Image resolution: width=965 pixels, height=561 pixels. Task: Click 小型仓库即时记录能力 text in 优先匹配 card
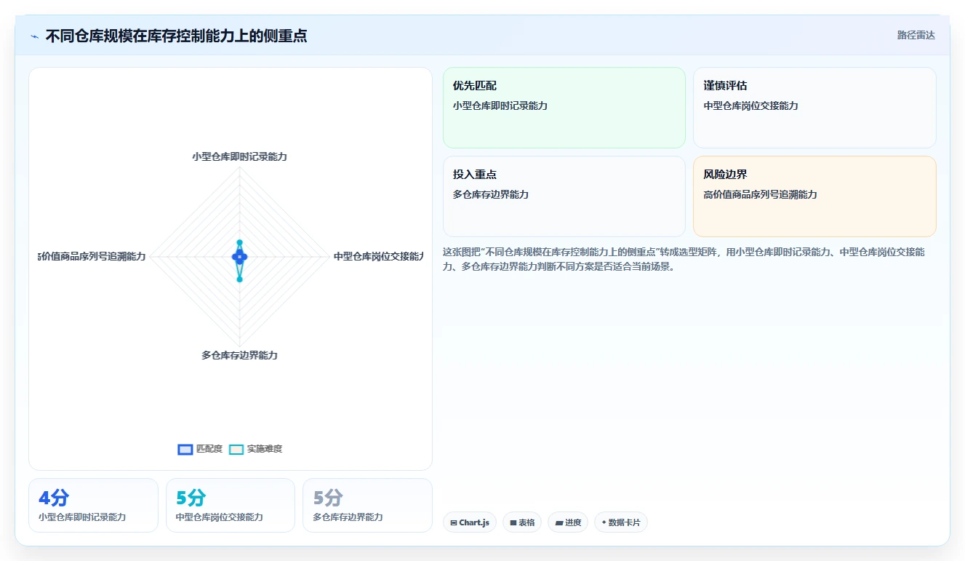tap(500, 106)
